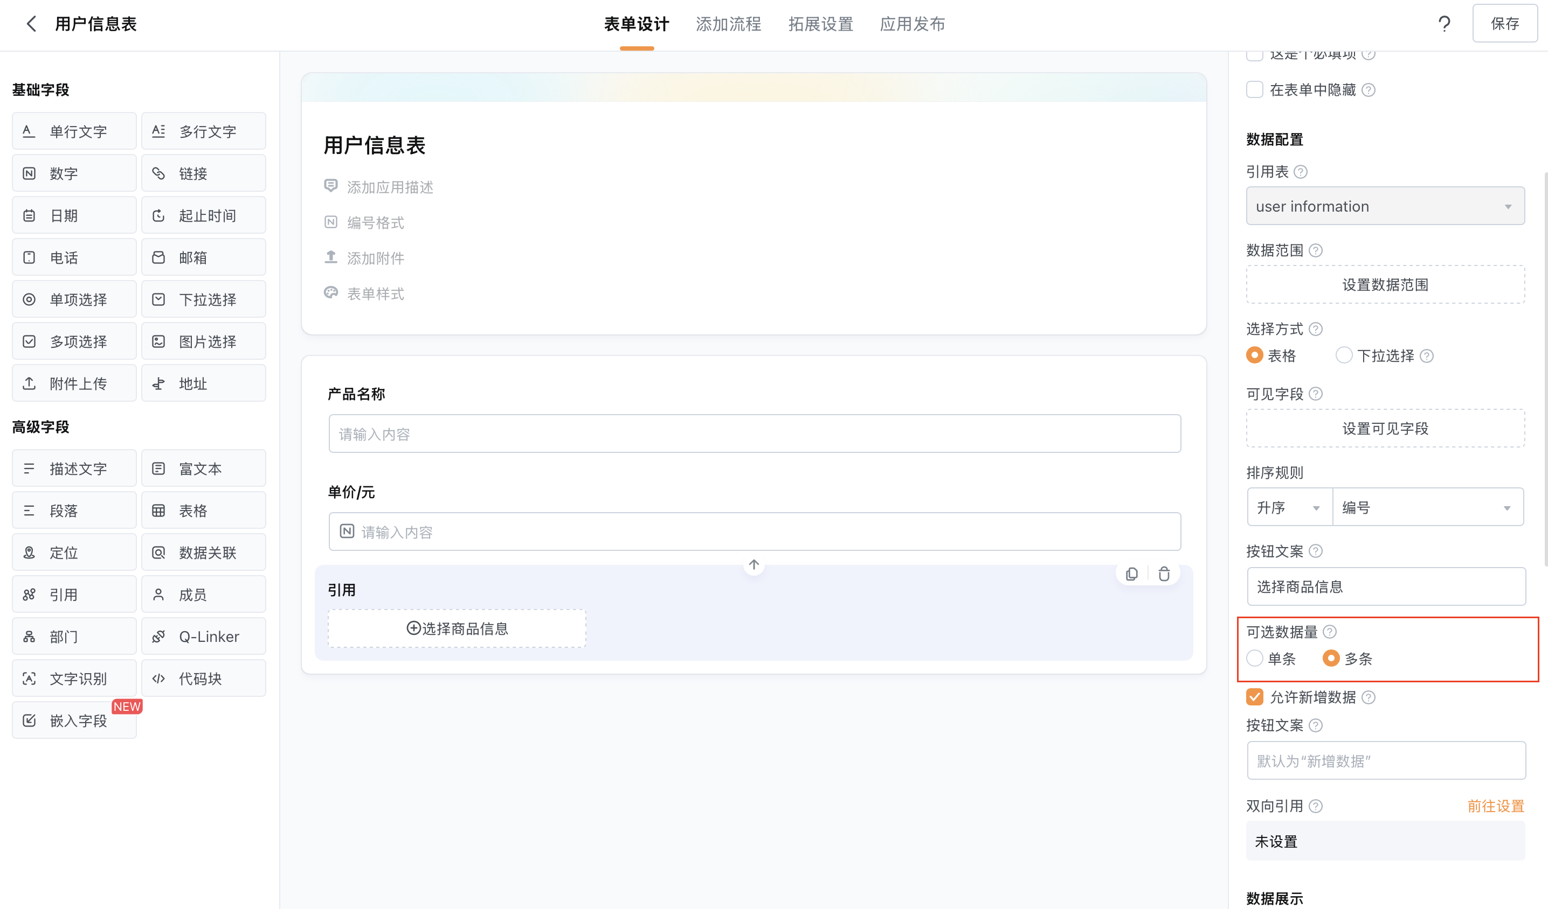This screenshot has height=909, width=1548.
Task: Uncheck the 允许新增数据 checkbox
Action: pos(1254,697)
